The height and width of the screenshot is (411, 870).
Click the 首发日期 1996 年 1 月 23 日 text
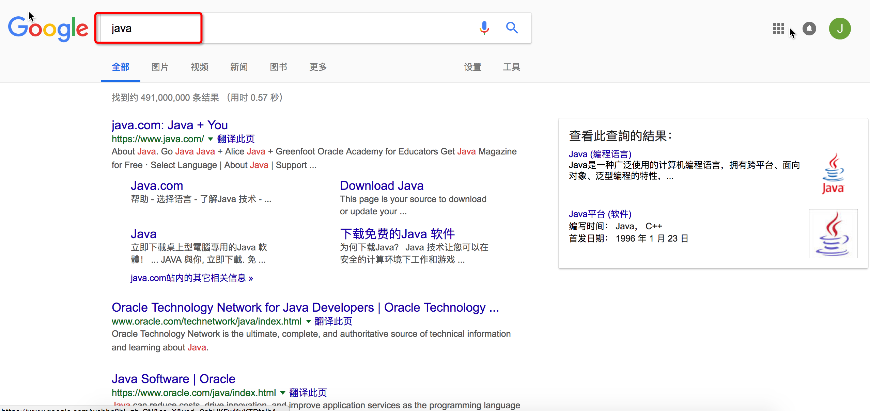(628, 239)
